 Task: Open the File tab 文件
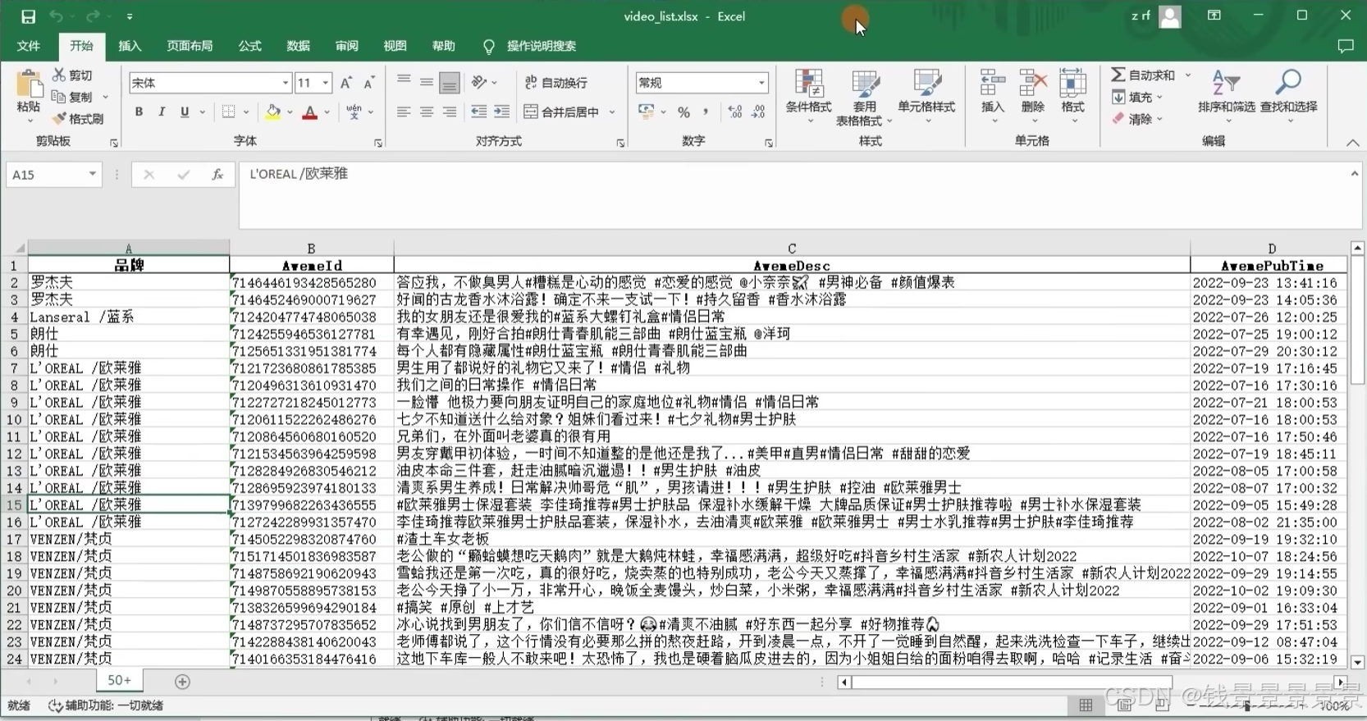pos(29,46)
